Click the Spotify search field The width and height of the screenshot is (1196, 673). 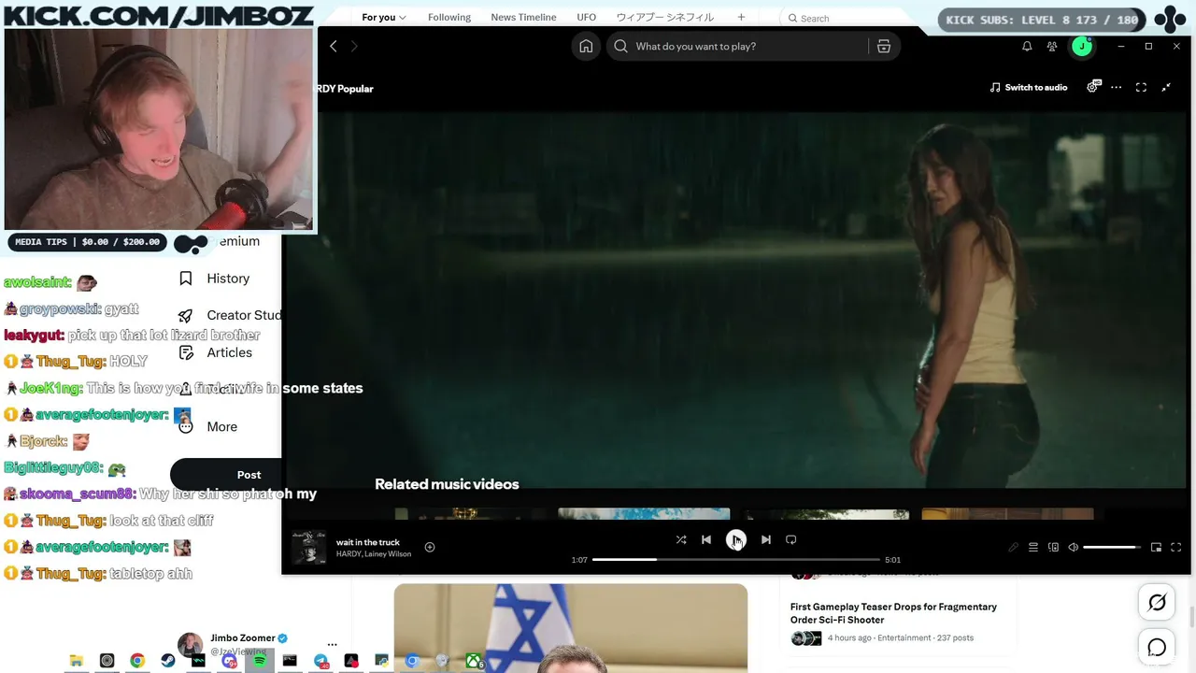point(737,46)
